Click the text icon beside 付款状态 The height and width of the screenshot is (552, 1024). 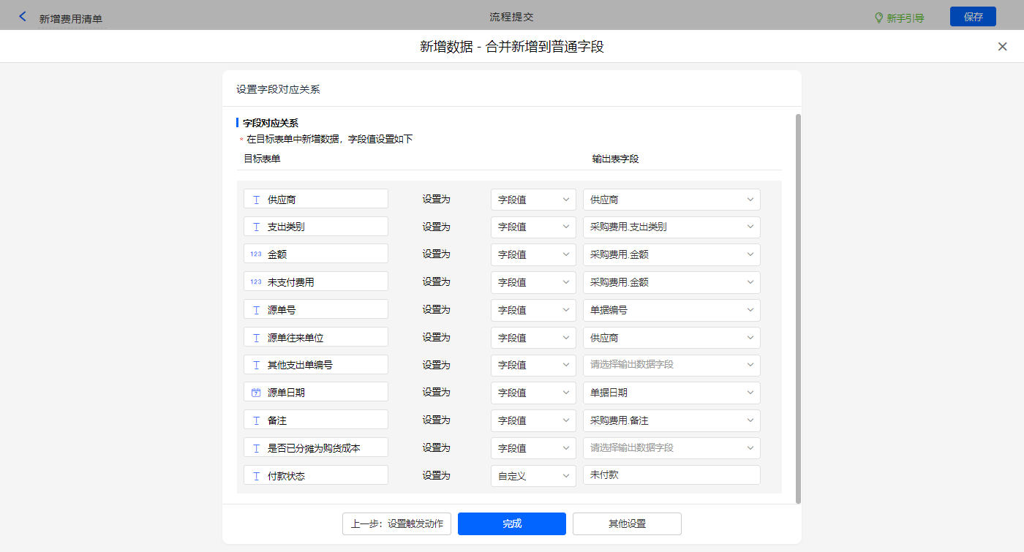[x=256, y=476]
